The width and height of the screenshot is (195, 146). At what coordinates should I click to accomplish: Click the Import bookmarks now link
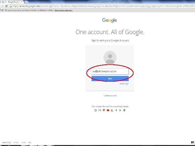pyautogui.click(x=63, y=10)
